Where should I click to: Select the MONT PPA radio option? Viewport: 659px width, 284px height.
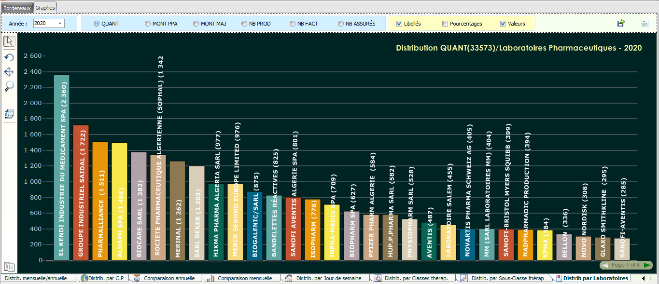tap(148, 24)
